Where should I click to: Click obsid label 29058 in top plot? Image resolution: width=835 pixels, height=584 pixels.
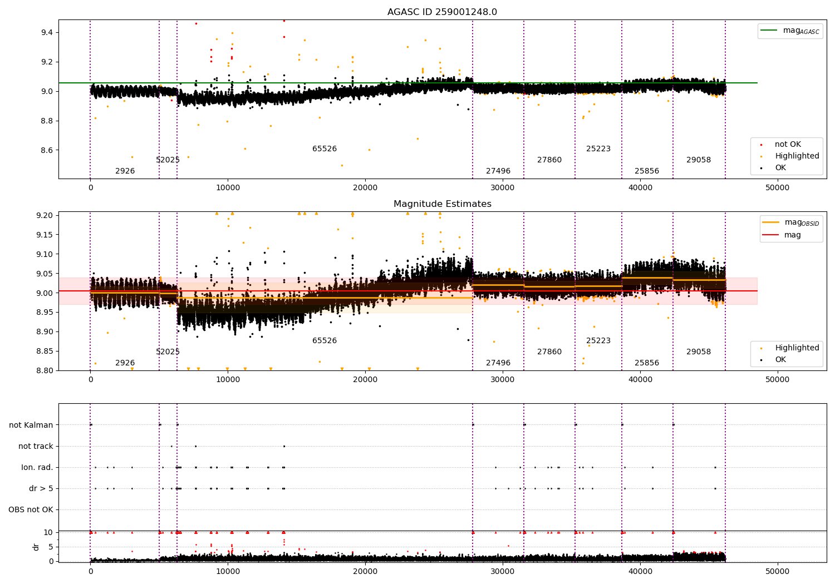pos(699,160)
